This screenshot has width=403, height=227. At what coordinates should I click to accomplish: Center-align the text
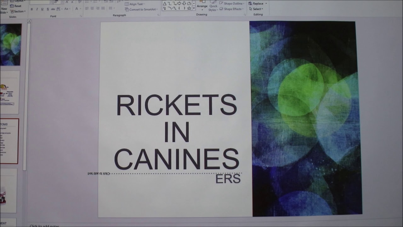point(92,8)
